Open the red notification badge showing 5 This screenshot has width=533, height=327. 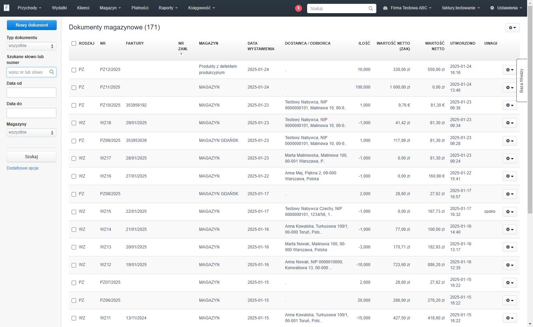point(298,8)
